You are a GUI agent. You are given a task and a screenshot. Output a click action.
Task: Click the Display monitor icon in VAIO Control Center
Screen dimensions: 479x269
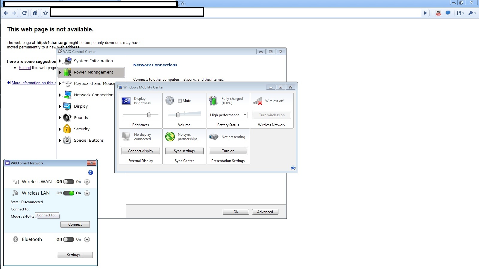tap(67, 106)
